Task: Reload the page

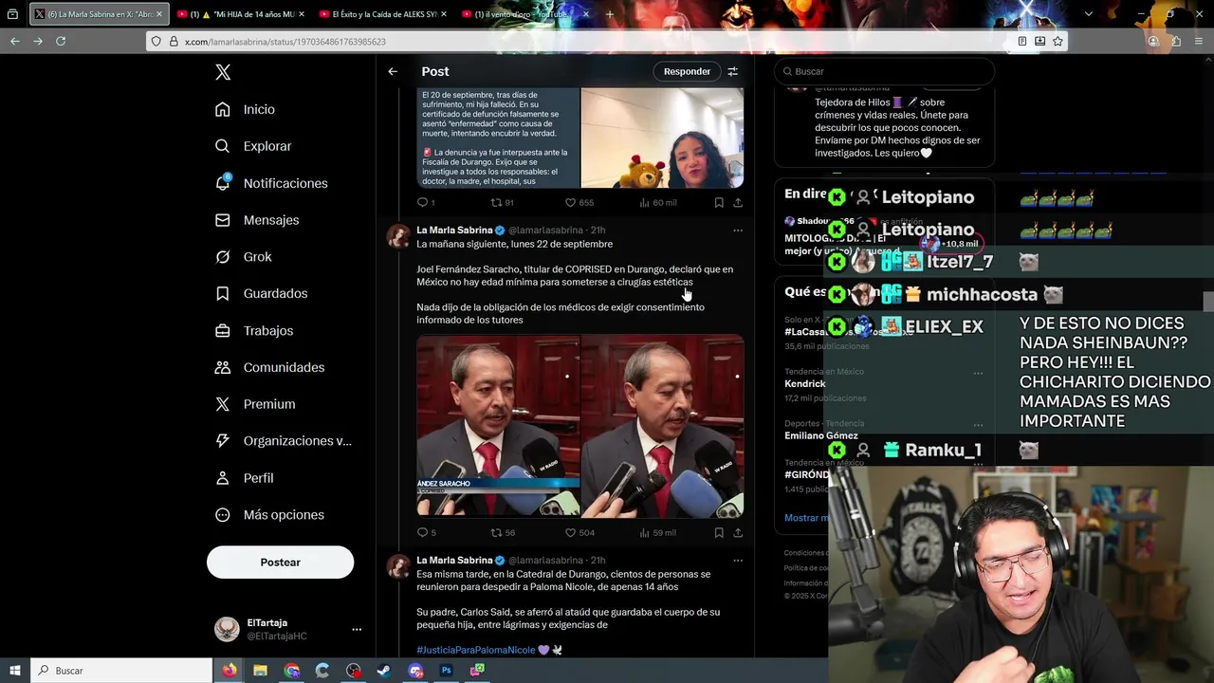Action: point(61,42)
